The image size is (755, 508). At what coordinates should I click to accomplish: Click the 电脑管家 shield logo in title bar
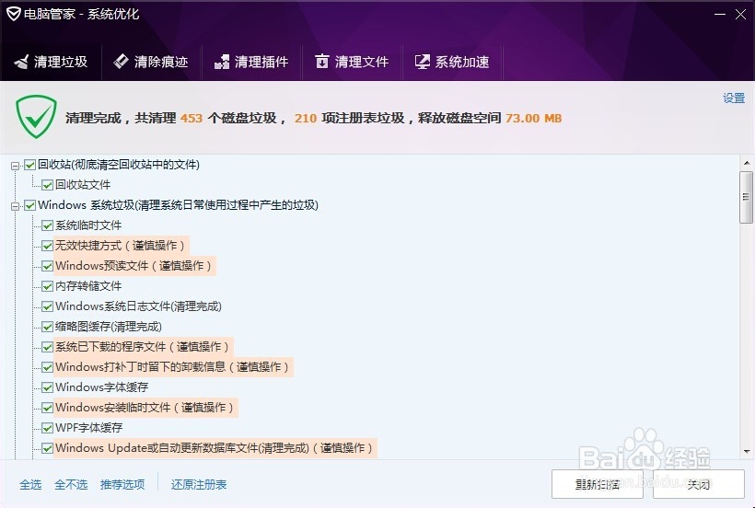13,14
